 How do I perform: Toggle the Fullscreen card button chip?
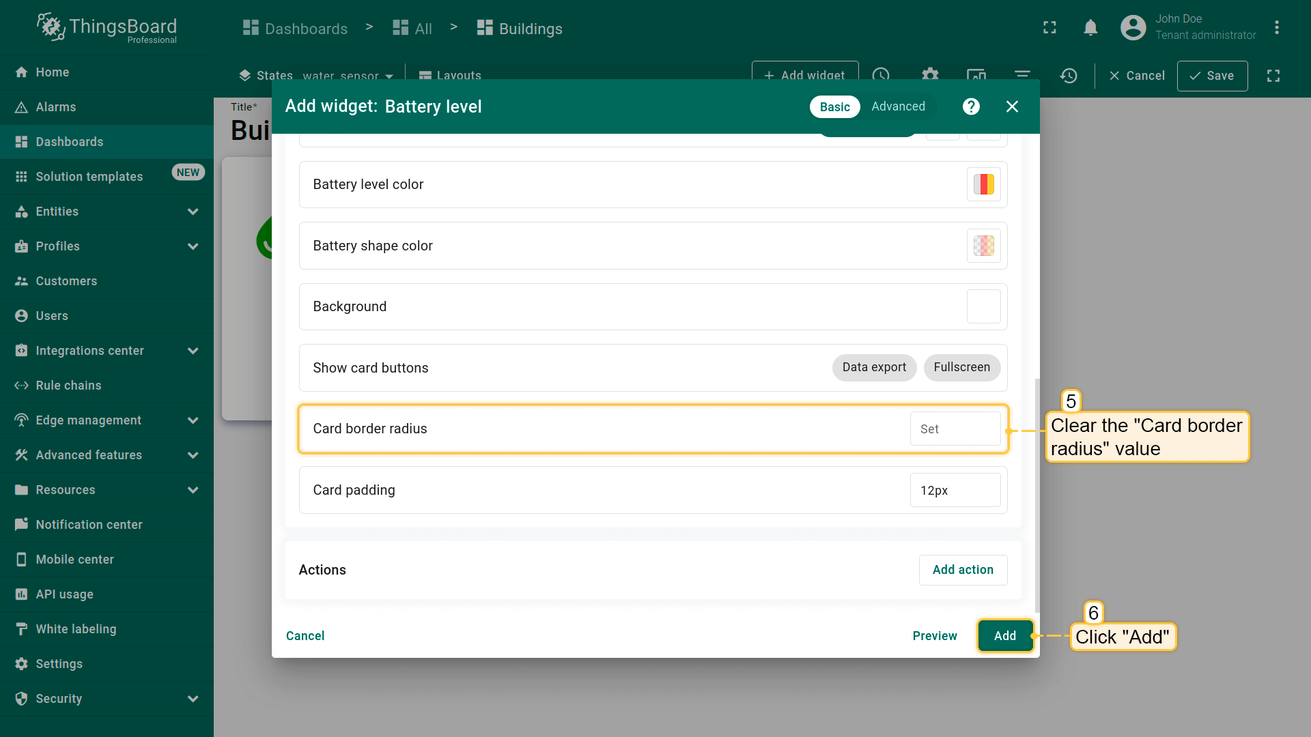[961, 367]
